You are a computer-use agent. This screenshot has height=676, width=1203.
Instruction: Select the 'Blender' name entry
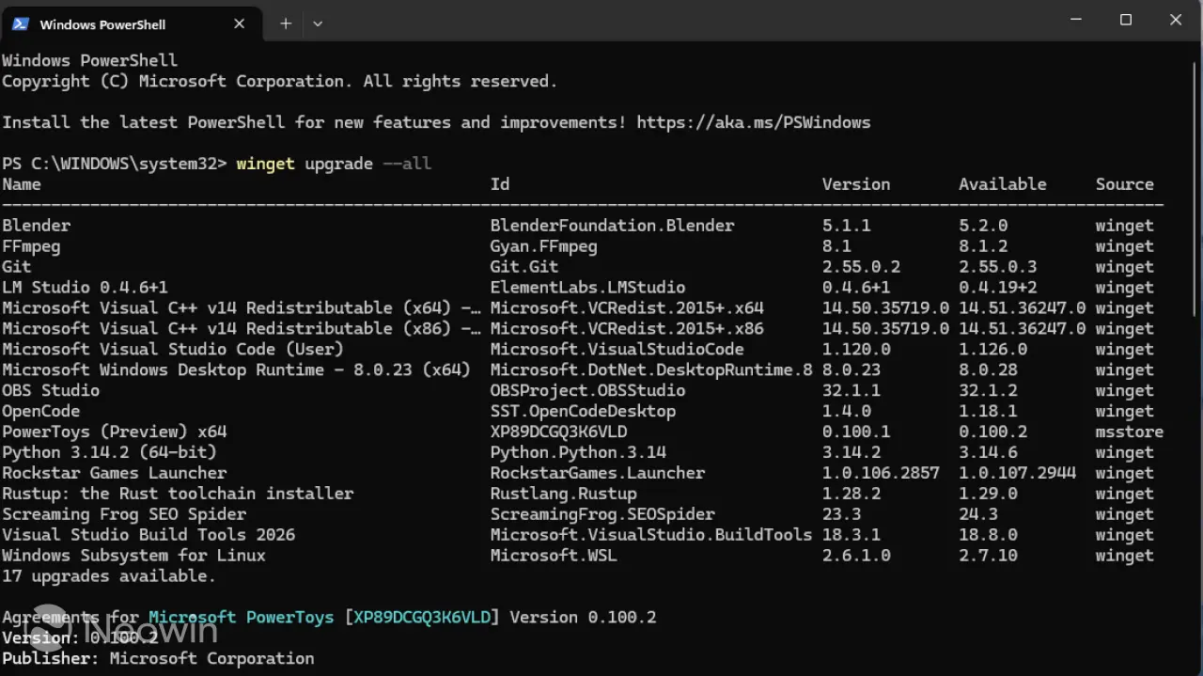pos(37,226)
